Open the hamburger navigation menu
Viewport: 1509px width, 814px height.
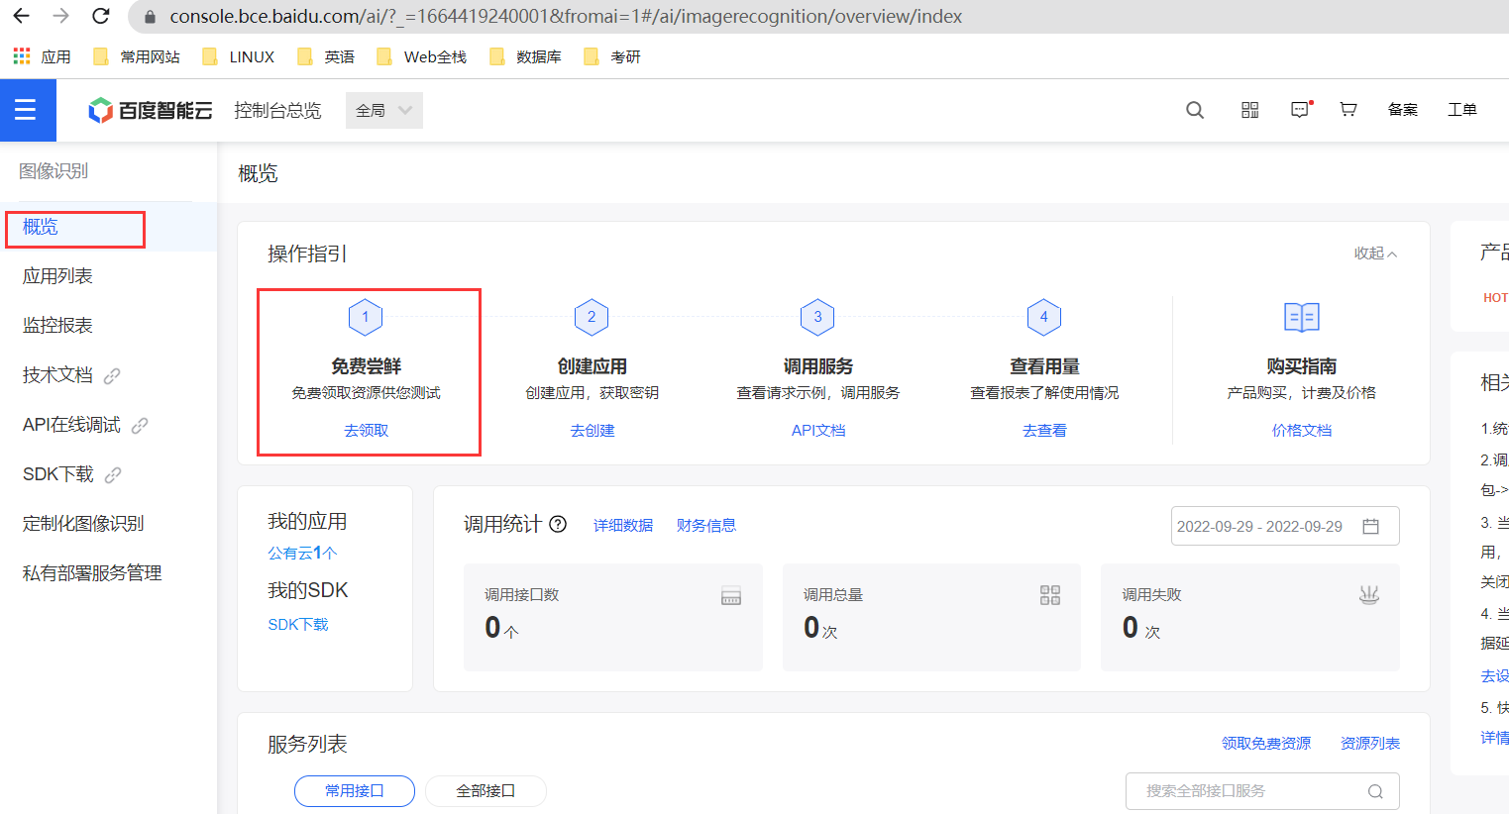[x=27, y=110]
